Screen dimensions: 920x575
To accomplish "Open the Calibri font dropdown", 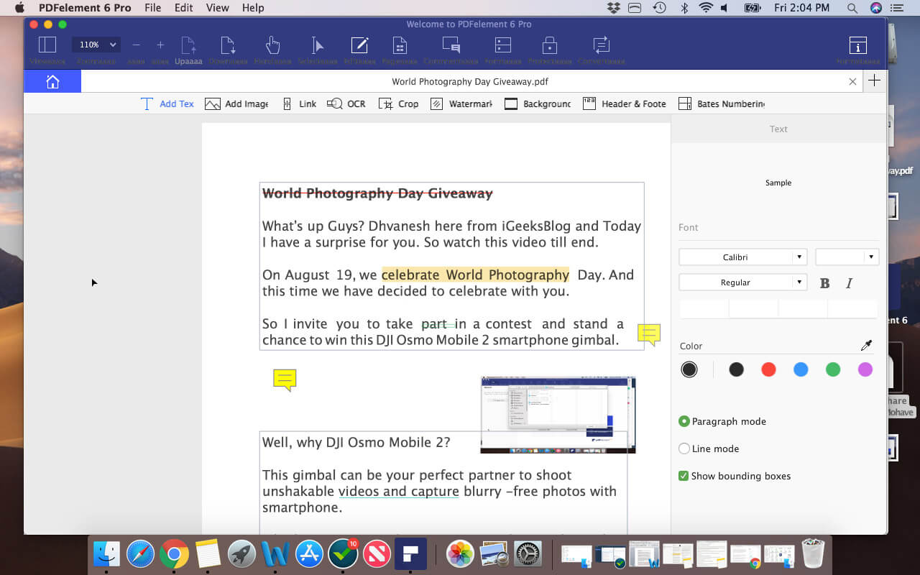I will click(742, 257).
